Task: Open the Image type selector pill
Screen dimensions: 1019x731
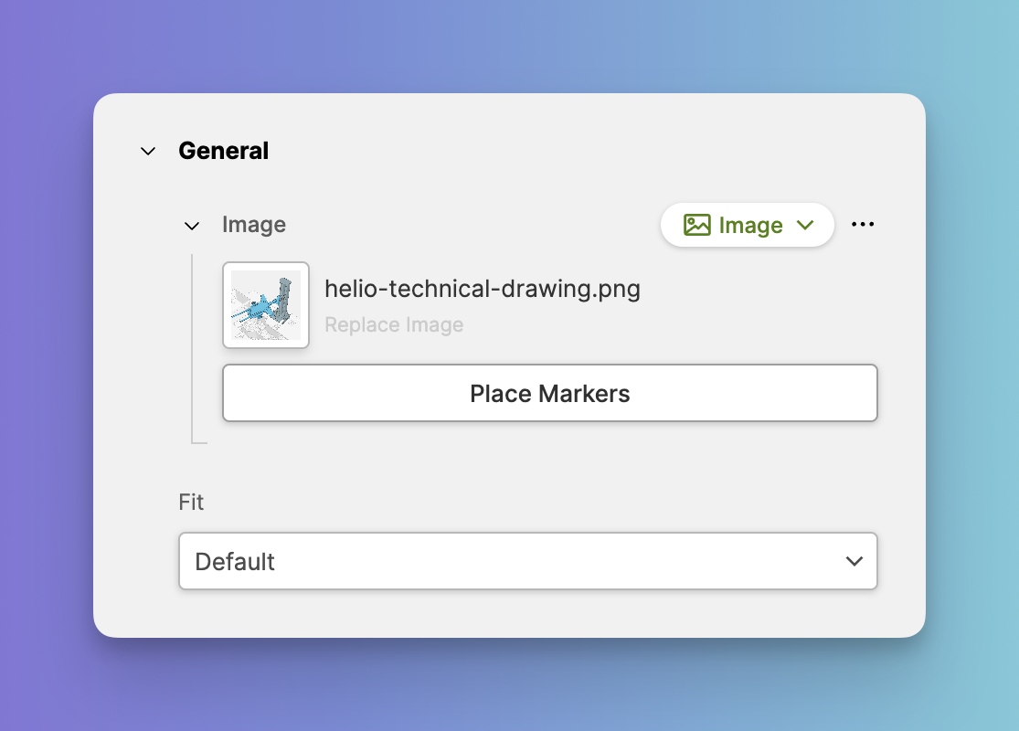Action: pyautogui.click(x=747, y=225)
